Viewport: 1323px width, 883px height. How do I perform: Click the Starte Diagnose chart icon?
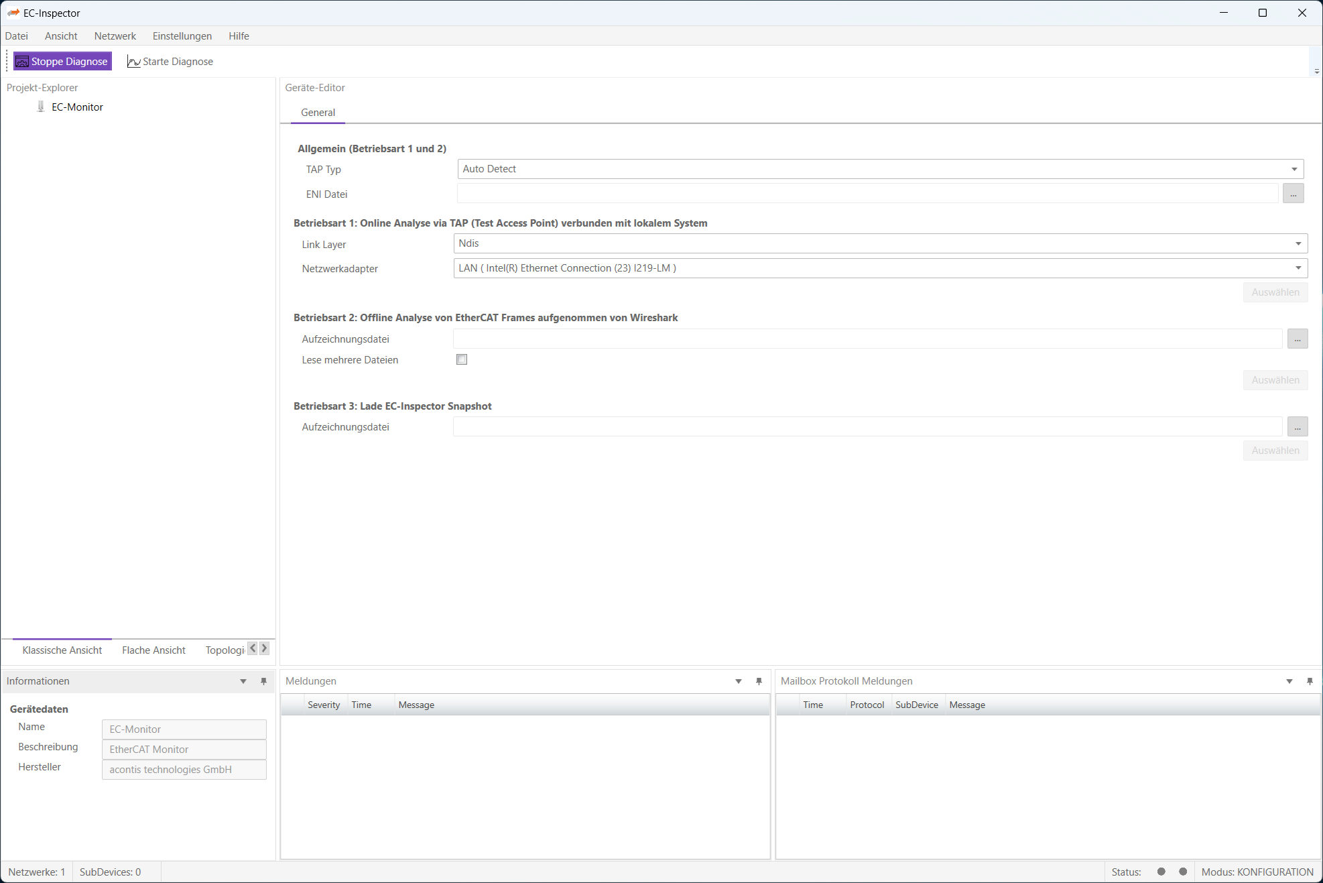tap(133, 62)
